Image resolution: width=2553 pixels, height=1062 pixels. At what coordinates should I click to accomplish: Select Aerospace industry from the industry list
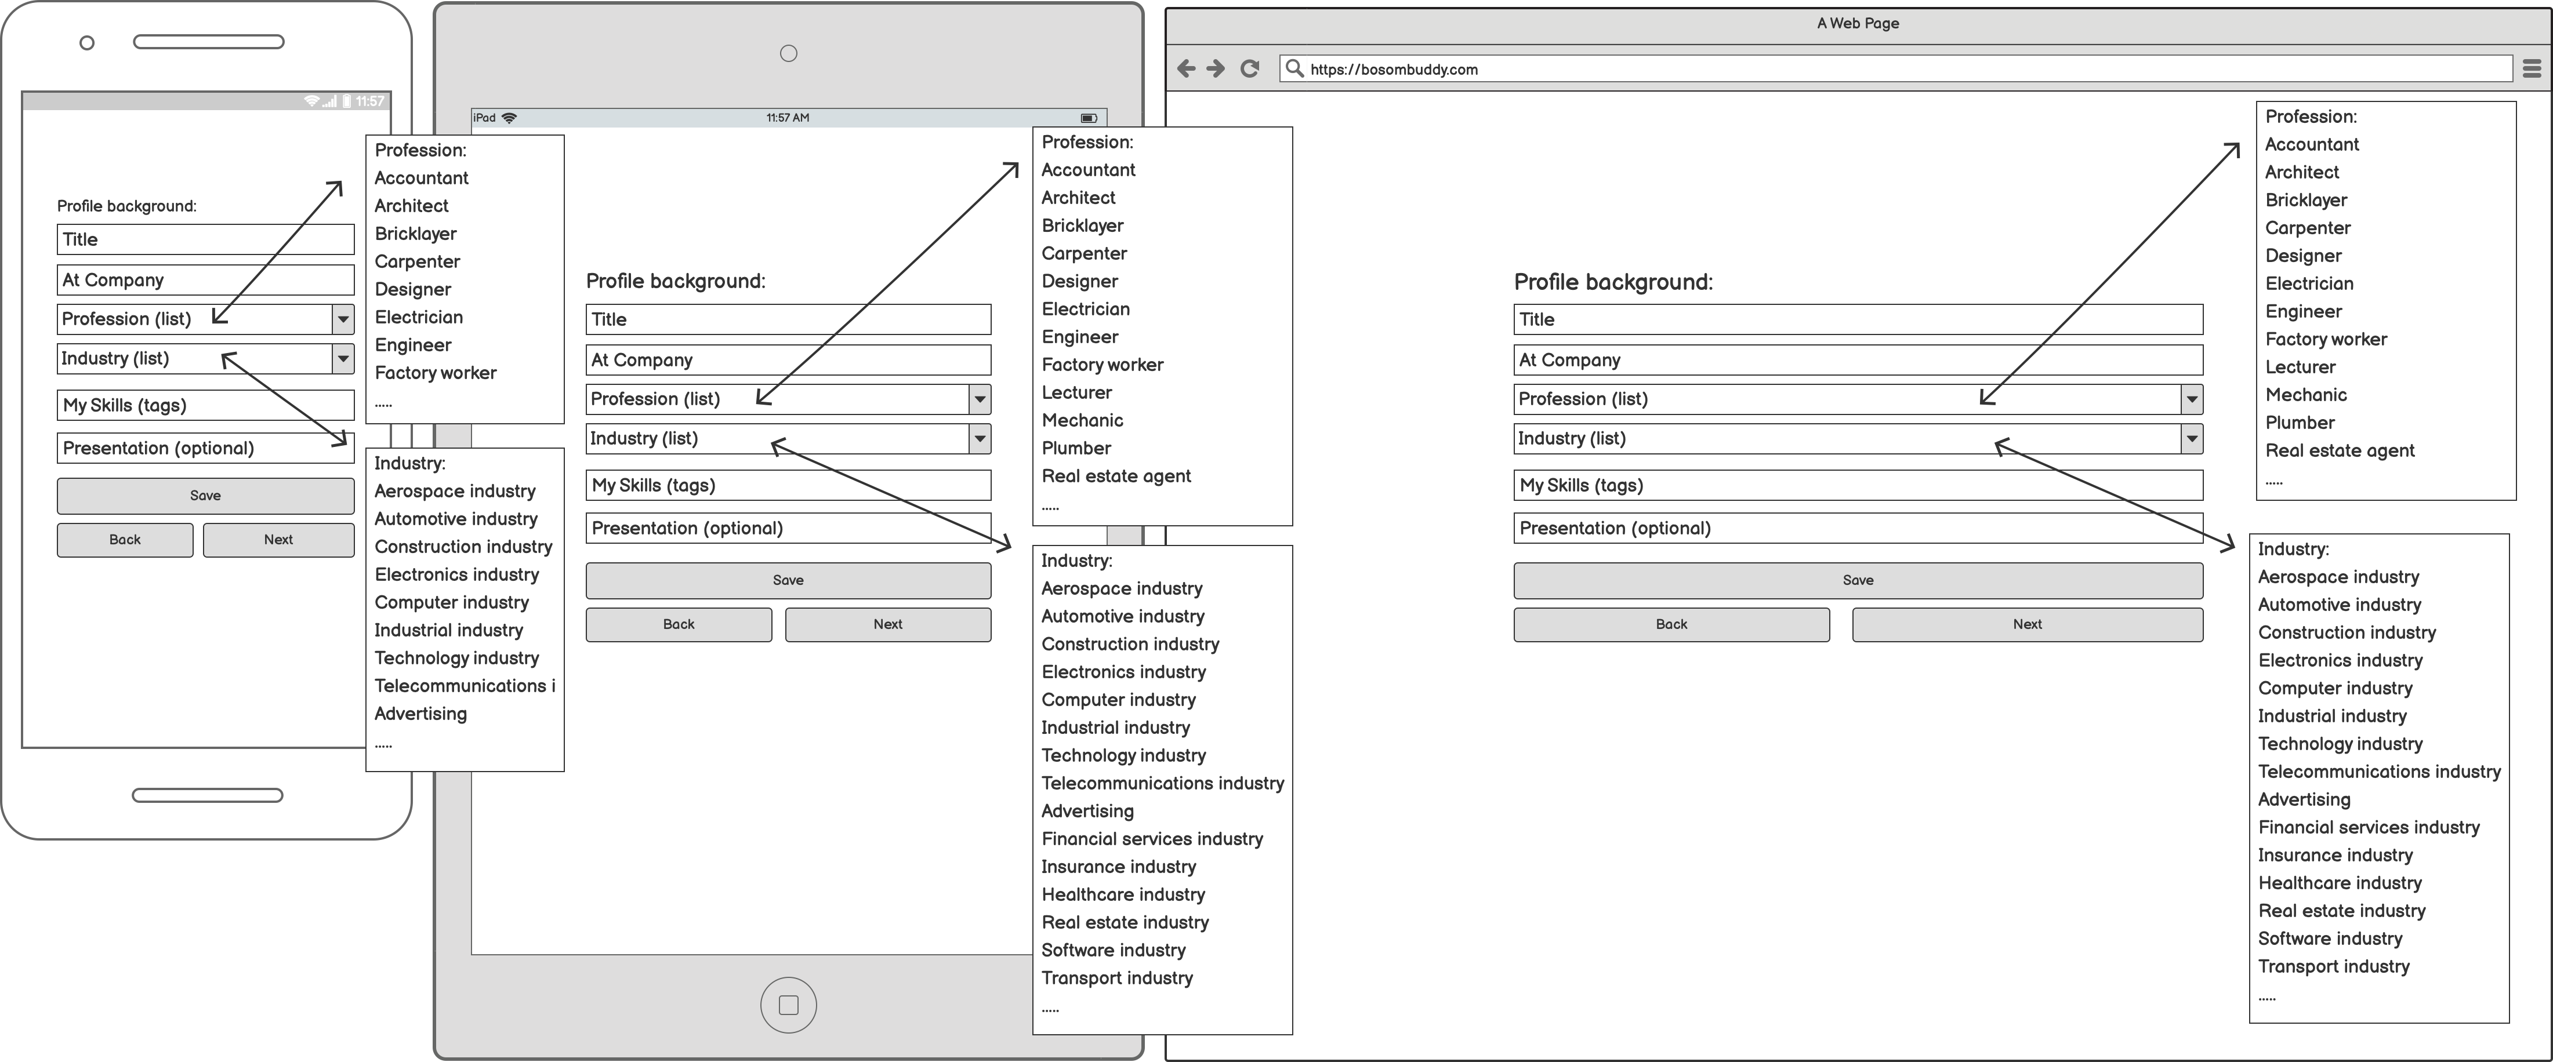coord(454,490)
